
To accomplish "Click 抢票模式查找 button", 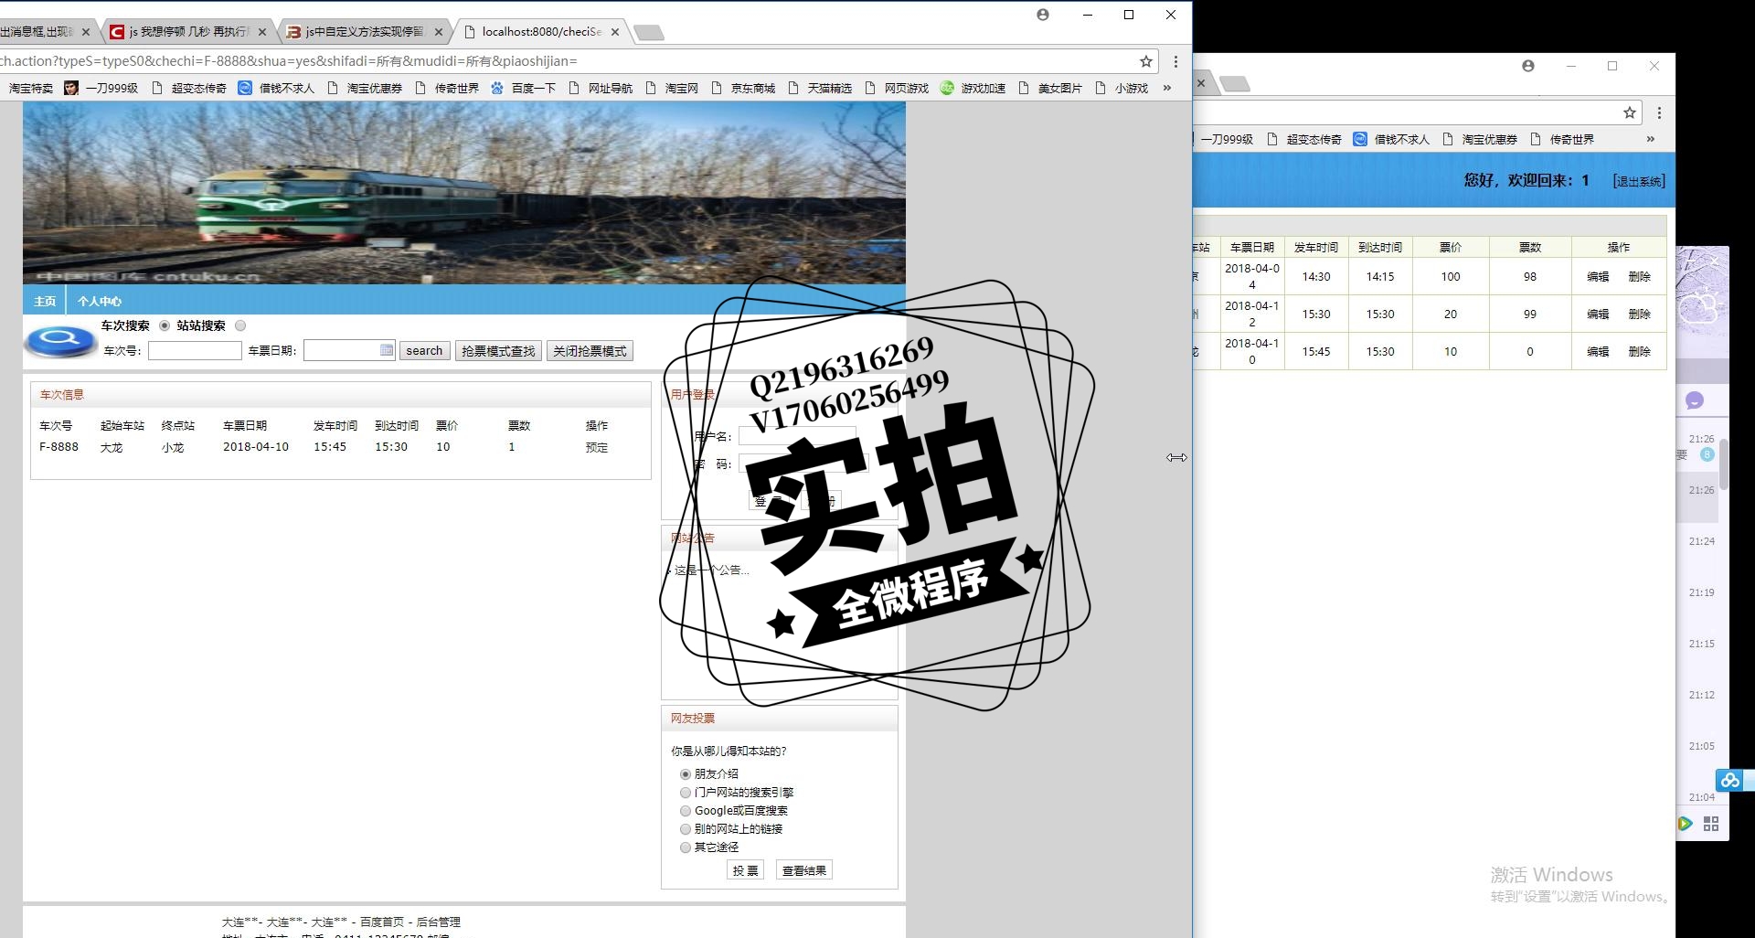I will (x=498, y=351).
